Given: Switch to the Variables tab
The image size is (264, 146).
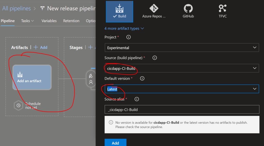Looking at the screenshot, I should tap(49, 21).
